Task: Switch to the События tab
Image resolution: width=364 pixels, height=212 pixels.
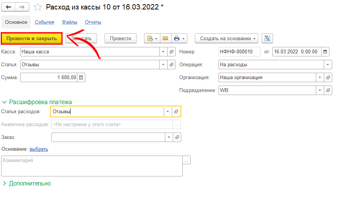Action: coord(44,22)
